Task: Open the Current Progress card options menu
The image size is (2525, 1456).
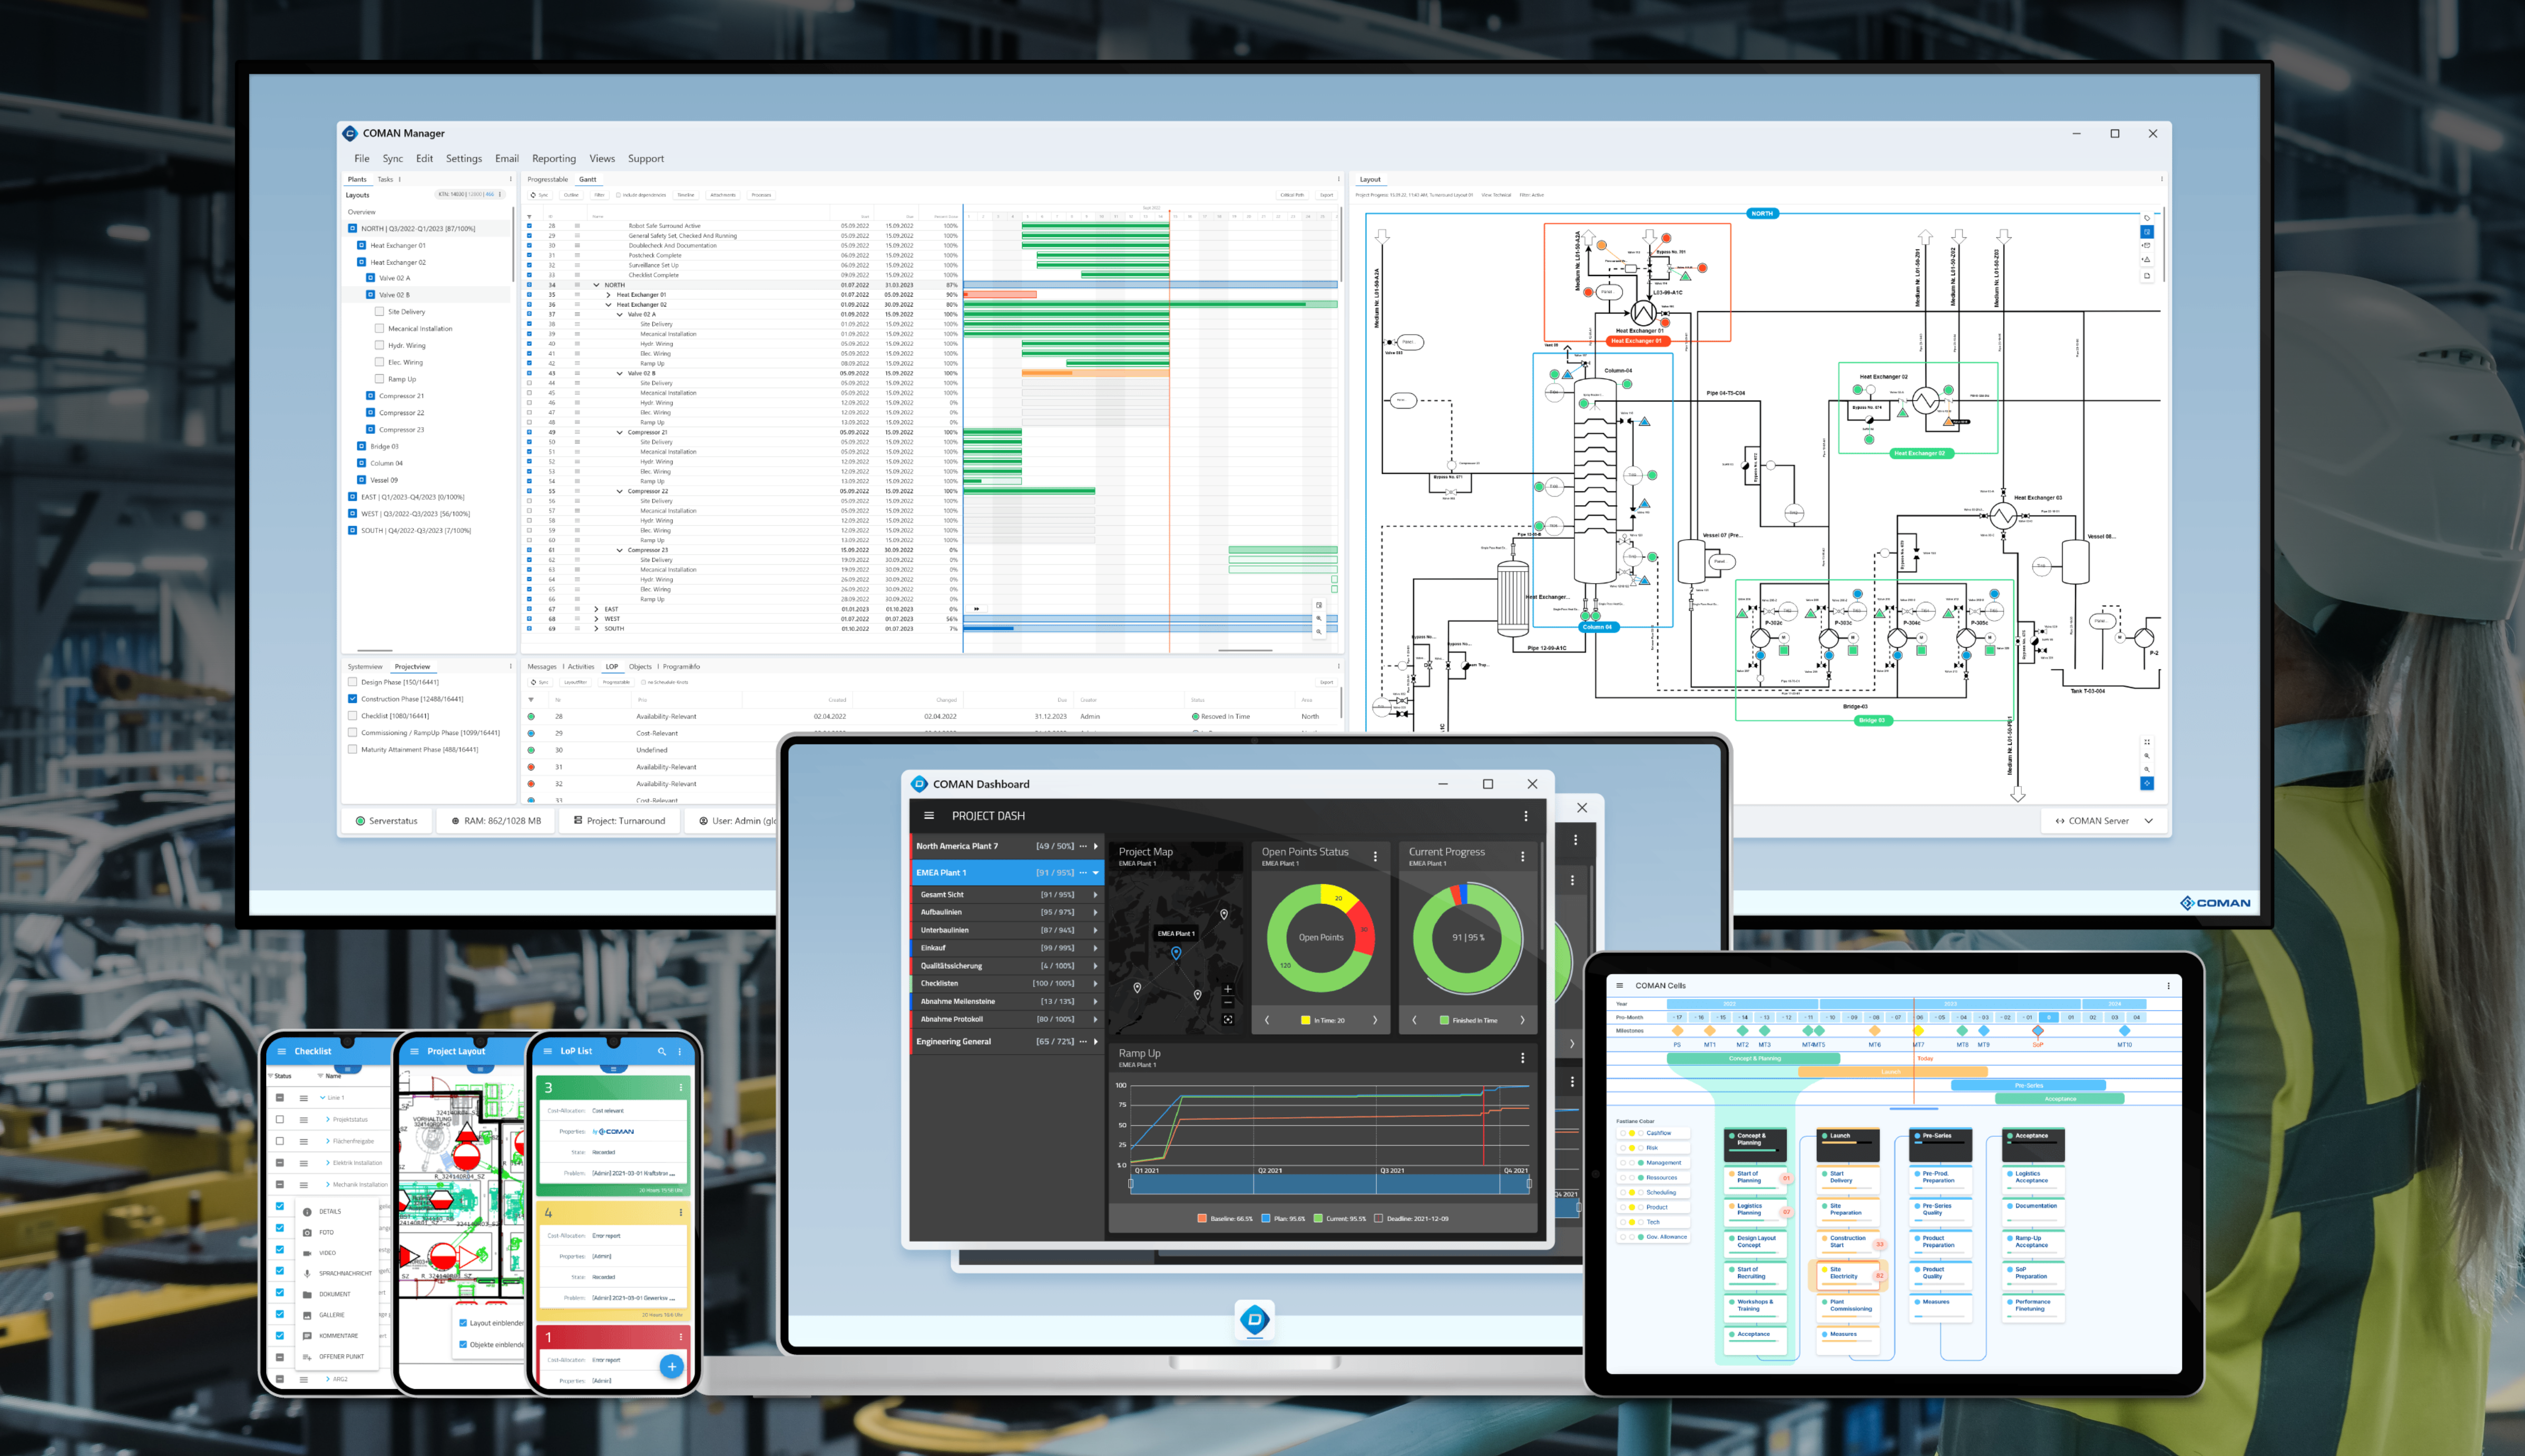Action: 1522,856
